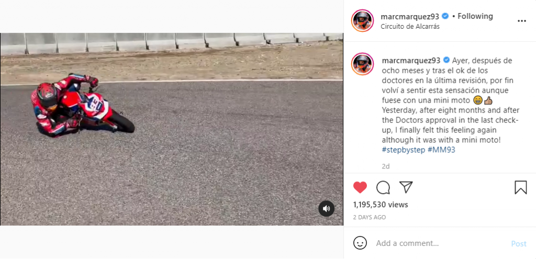Open the 2 DAYS AGO timestamp link
Screen dimensions: 536x259
(370, 217)
